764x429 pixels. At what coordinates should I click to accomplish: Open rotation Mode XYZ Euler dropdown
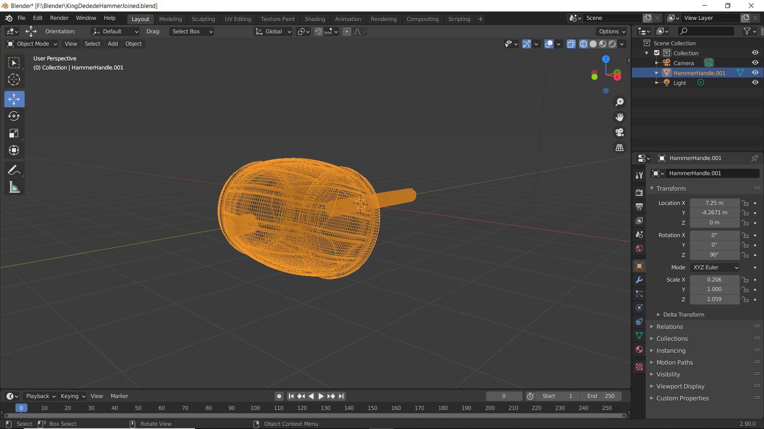pyautogui.click(x=715, y=267)
